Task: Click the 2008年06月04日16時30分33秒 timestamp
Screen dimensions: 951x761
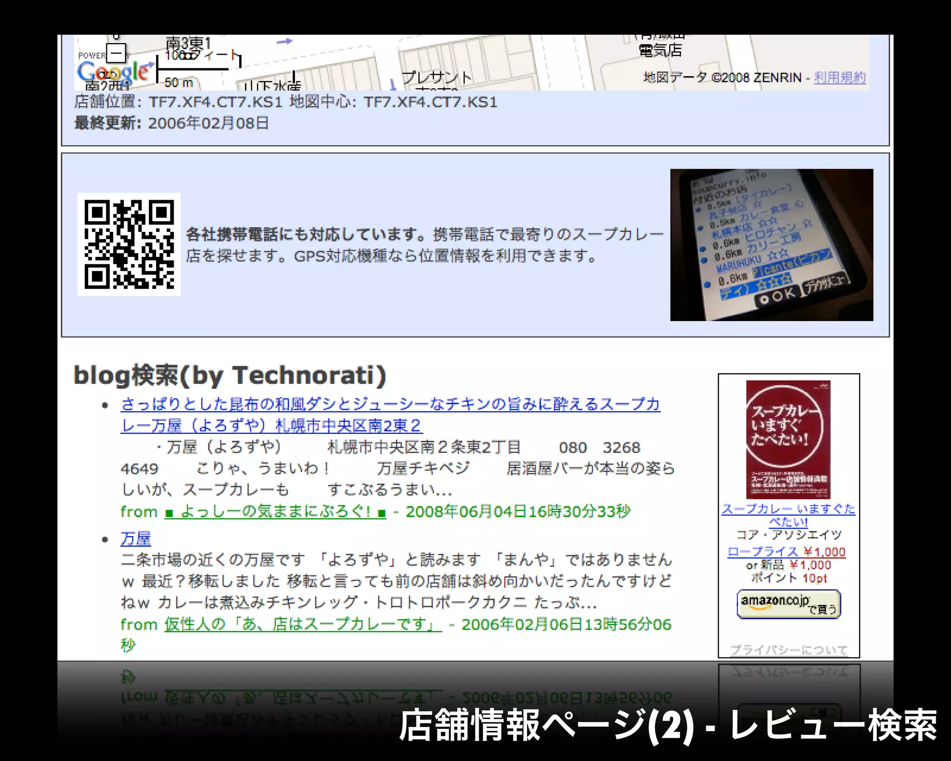Action: point(518,512)
